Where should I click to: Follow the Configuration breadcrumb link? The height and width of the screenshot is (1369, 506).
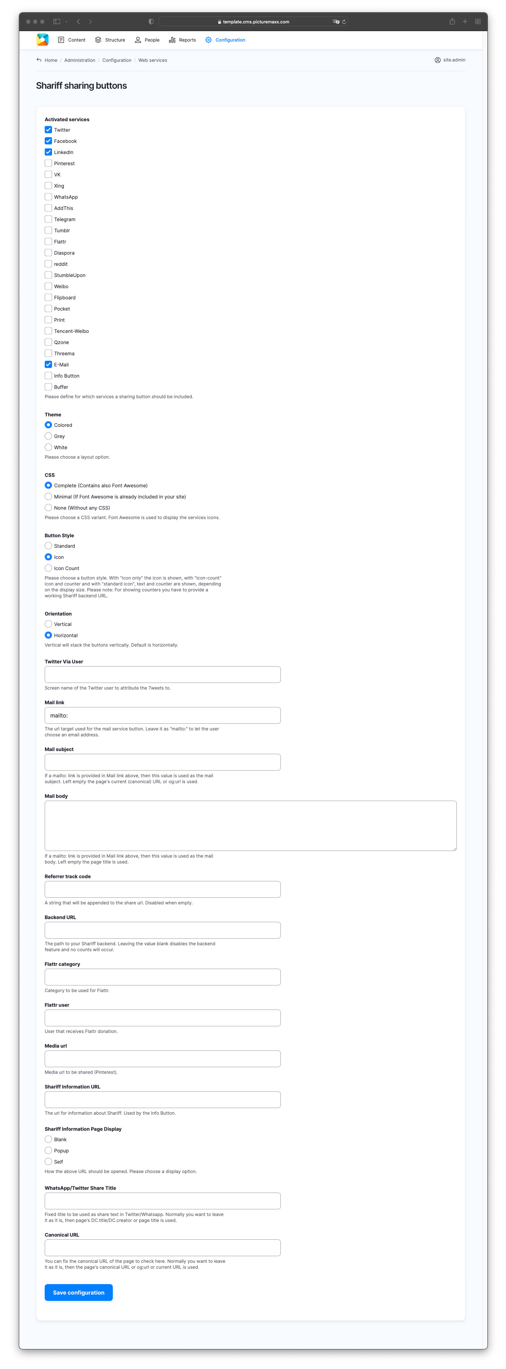117,60
